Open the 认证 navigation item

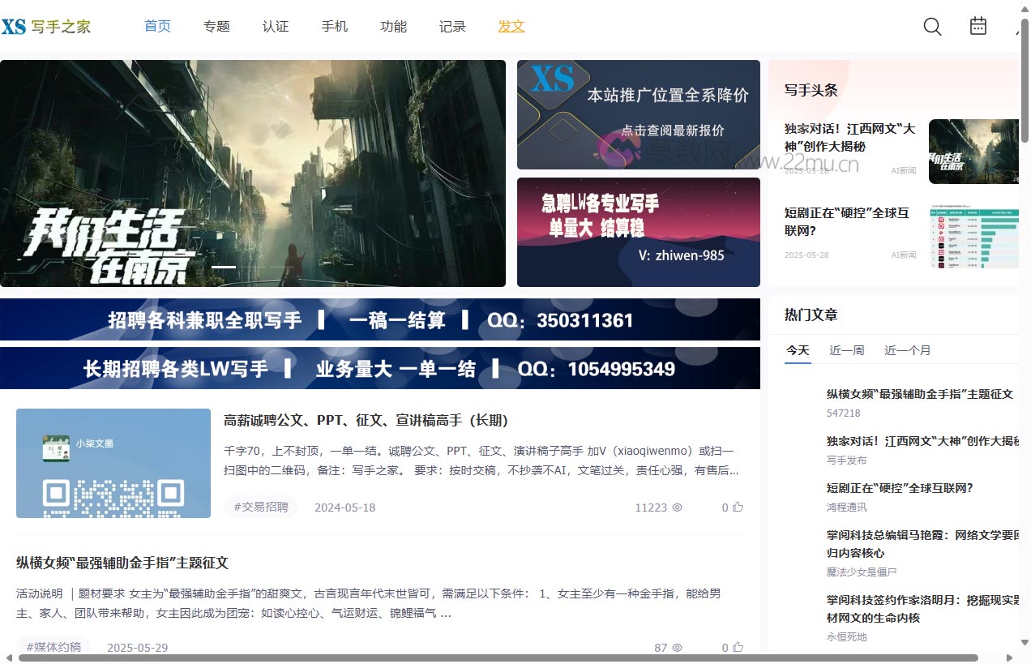[x=276, y=26]
